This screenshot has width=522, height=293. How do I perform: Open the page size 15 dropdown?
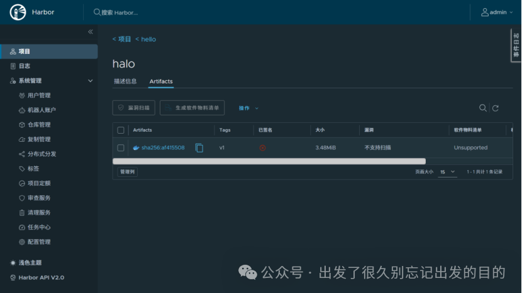pos(447,172)
